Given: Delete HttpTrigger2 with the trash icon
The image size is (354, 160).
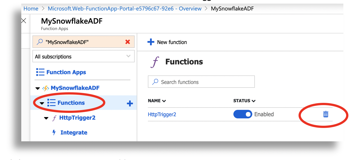Looking at the screenshot, I should pyautogui.click(x=326, y=114).
